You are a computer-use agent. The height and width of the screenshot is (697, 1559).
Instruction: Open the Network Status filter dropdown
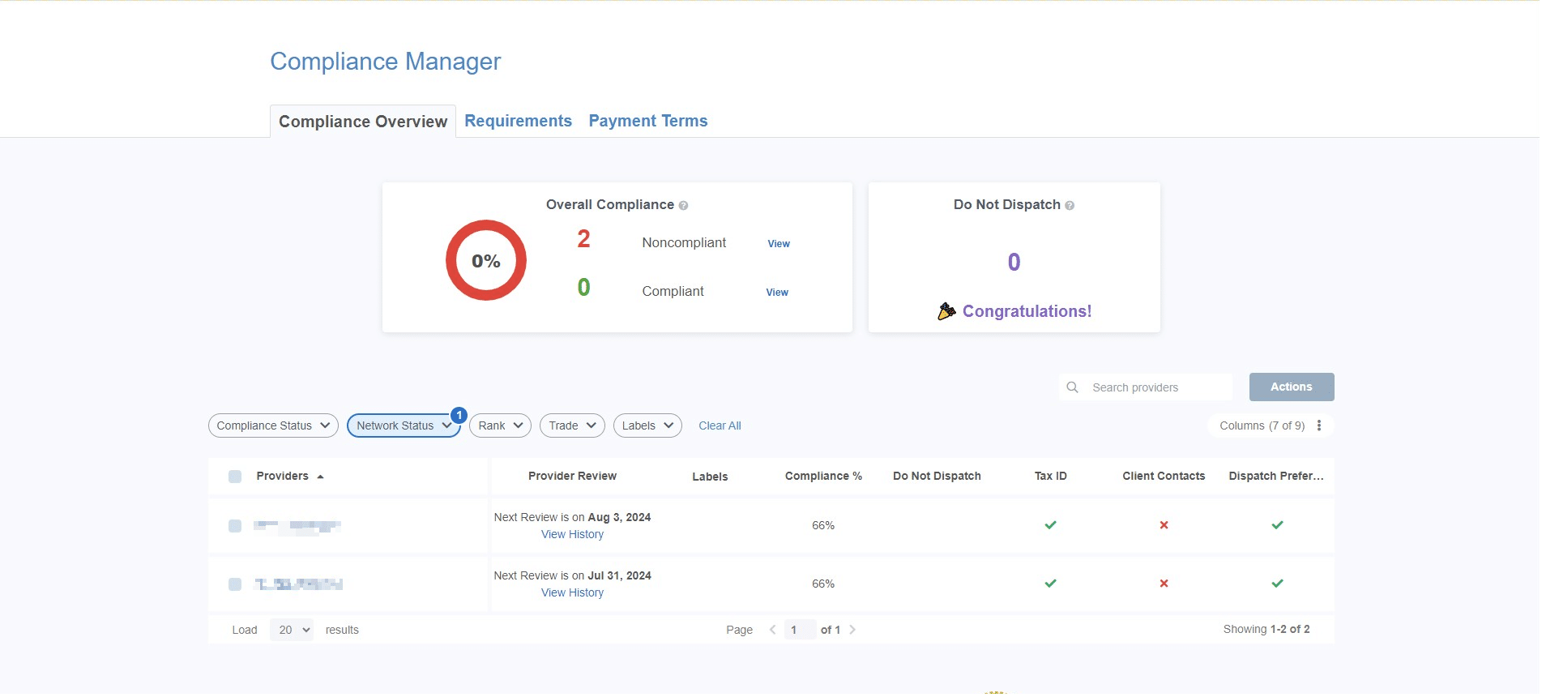tap(403, 425)
